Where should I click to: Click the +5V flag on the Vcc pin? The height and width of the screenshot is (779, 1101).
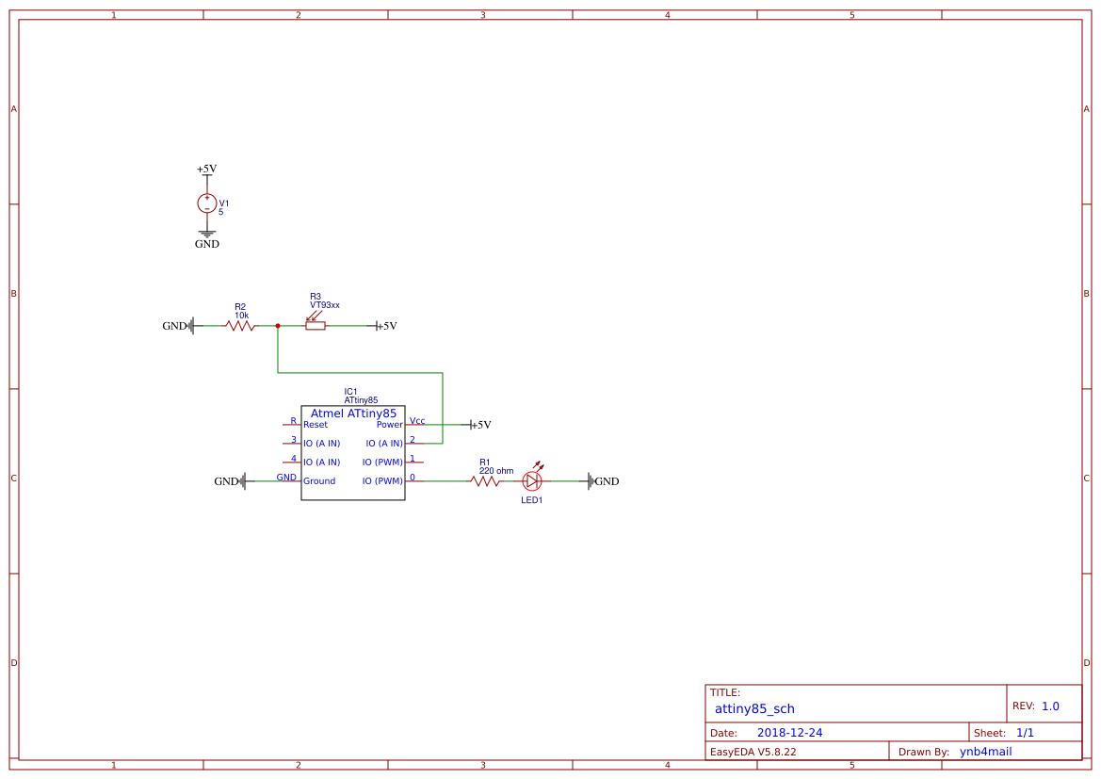[479, 425]
